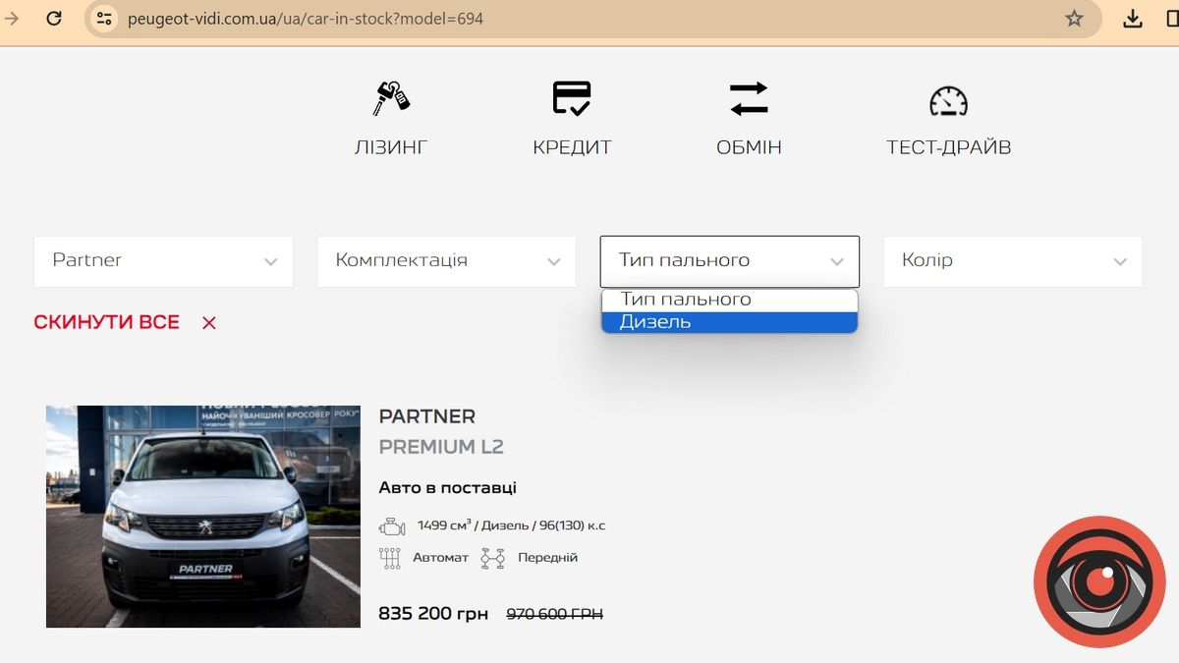
Task: Click the white Partner van photo thumbnail
Action: point(202,516)
